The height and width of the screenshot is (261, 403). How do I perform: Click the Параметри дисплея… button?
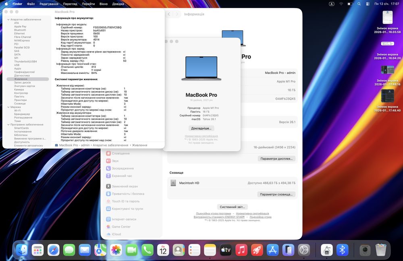(276, 159)
